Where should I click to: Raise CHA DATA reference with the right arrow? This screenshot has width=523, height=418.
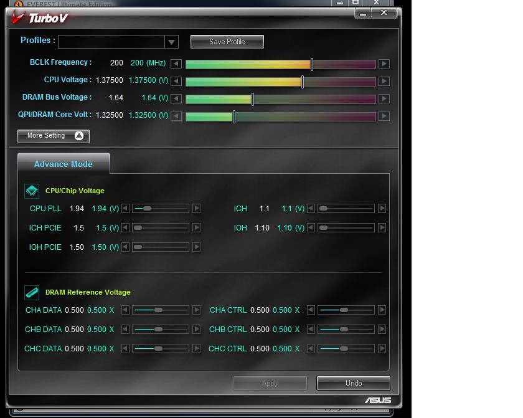(197, 310)
